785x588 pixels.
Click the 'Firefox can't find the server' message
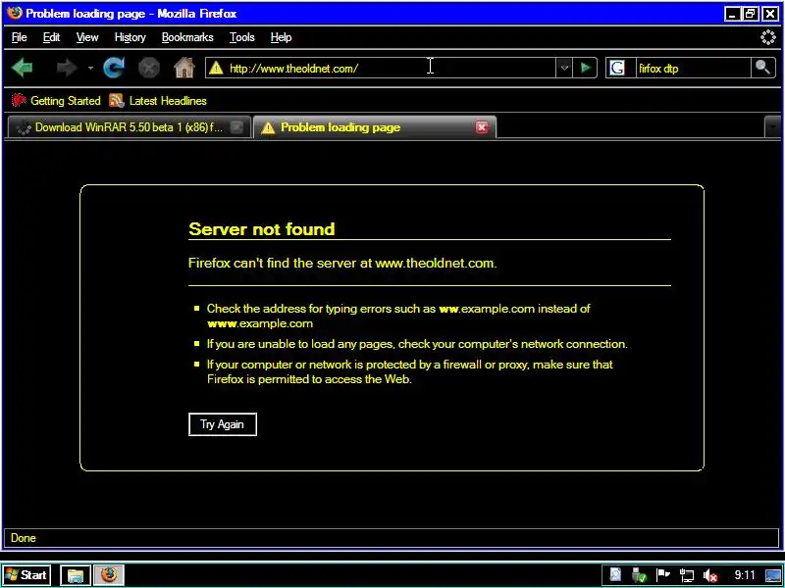(342, 263)
